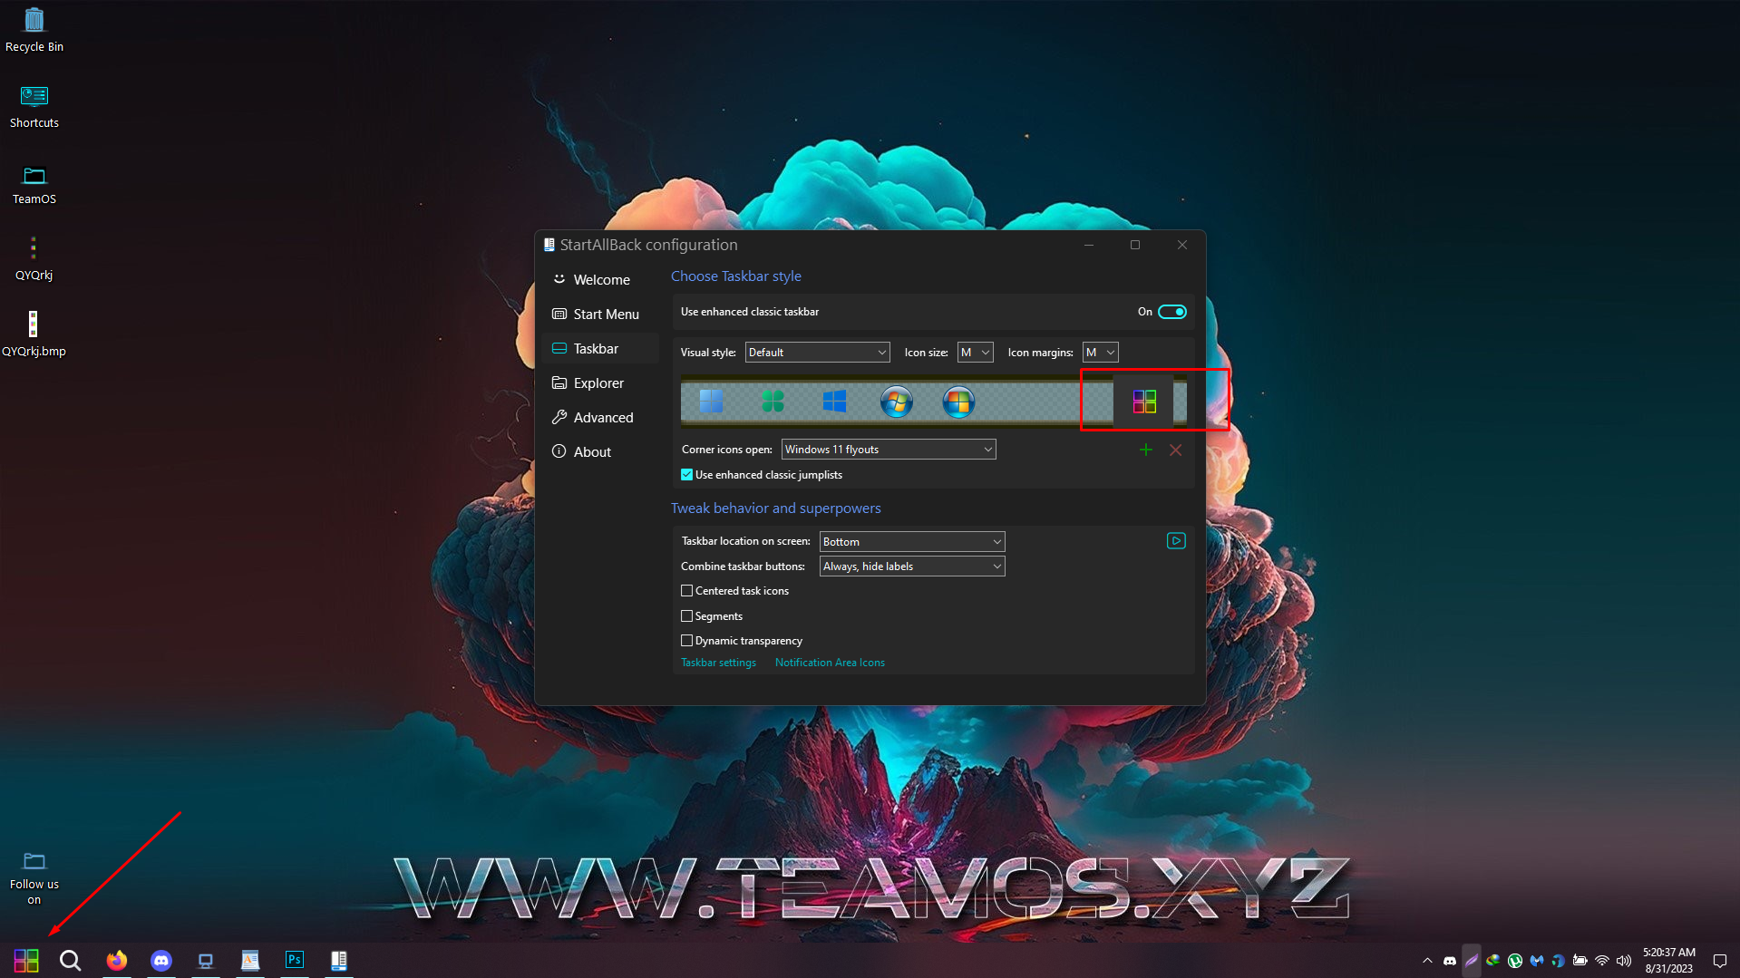Open the Start Menu section
Screen dimensions: 1740x978
[x=600, y=315]
